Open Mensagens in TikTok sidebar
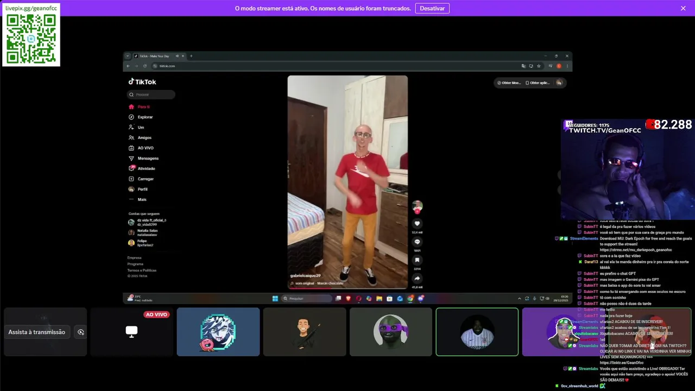The image size is (695, 391). click(143, 159)
